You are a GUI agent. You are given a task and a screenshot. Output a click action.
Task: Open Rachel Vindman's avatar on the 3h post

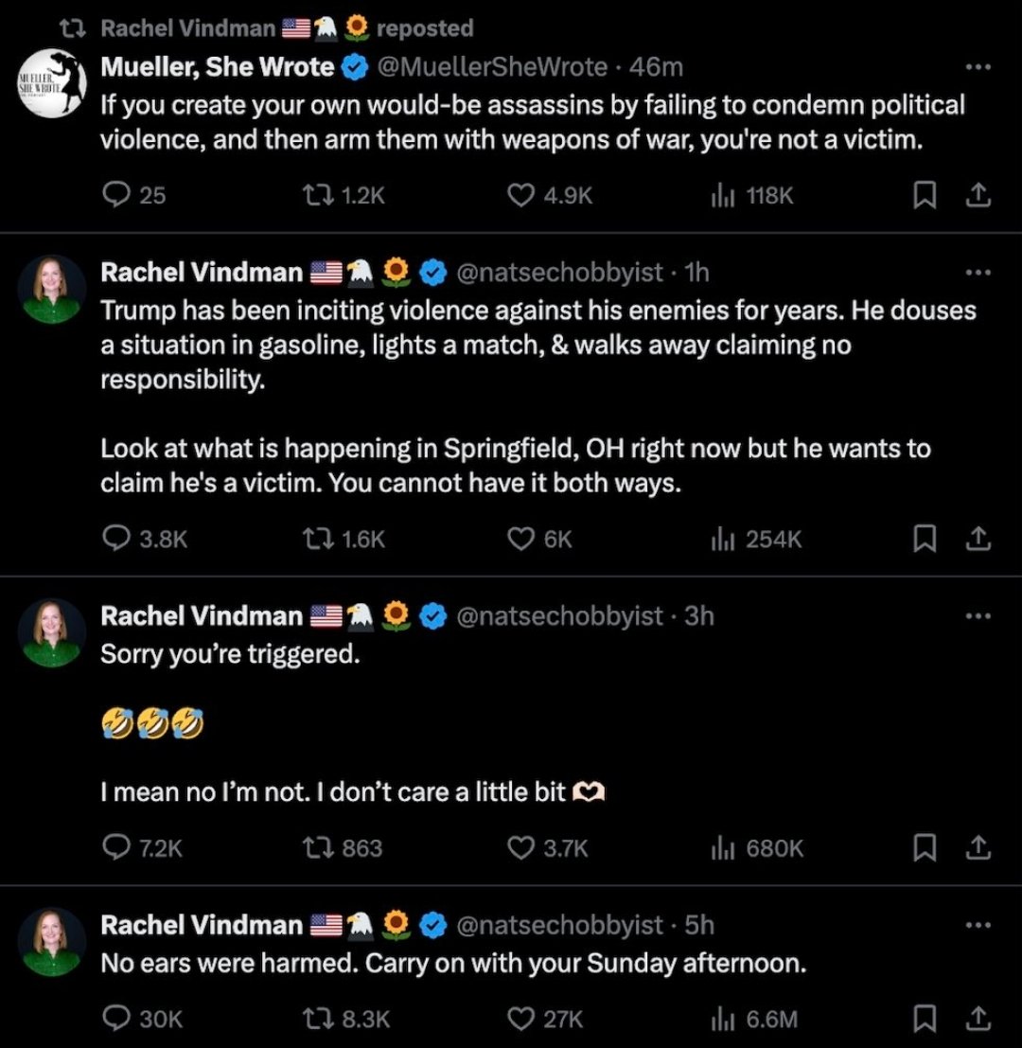[x=53, y=632]
